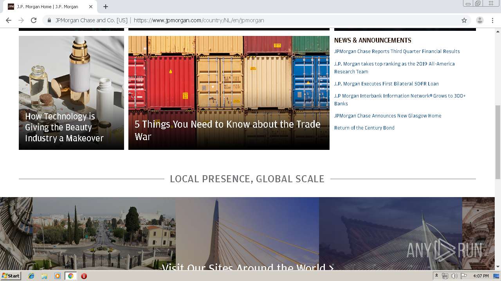This screenshot has width=501, height=281.
Task: Open Windows Media Player from the taskbar
Action: point(58,276)
